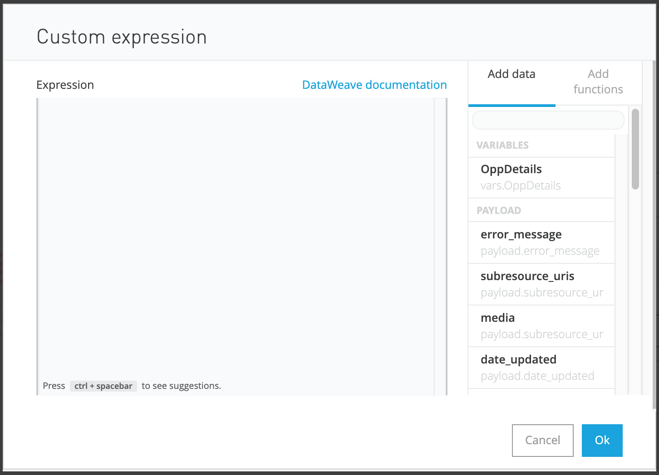Click the ctrl + spacebar hint badge
This screenshot has width=659, height=475.
tap(103, 386)
